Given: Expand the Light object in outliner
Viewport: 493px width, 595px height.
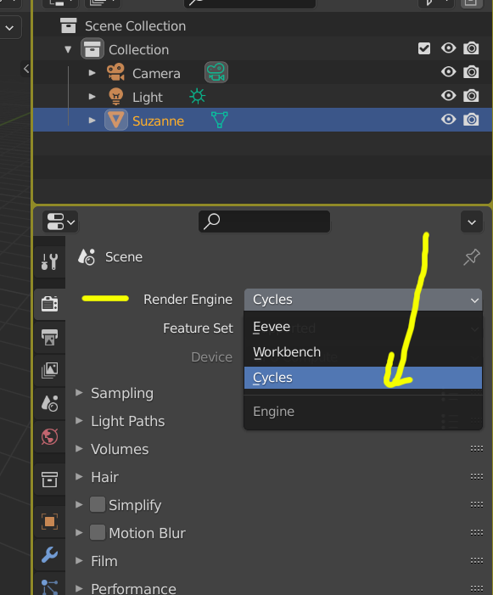Looking at the screenshot, I should [92, 97].
